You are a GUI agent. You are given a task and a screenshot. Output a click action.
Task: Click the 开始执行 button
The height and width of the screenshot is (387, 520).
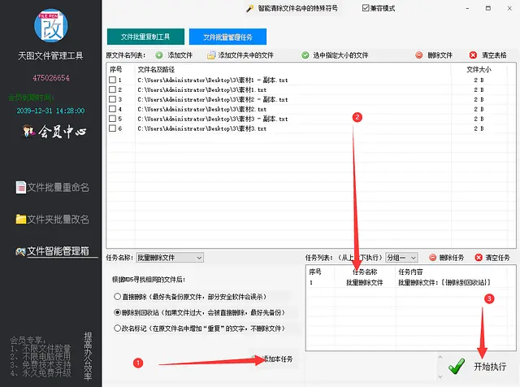[490, 367]
